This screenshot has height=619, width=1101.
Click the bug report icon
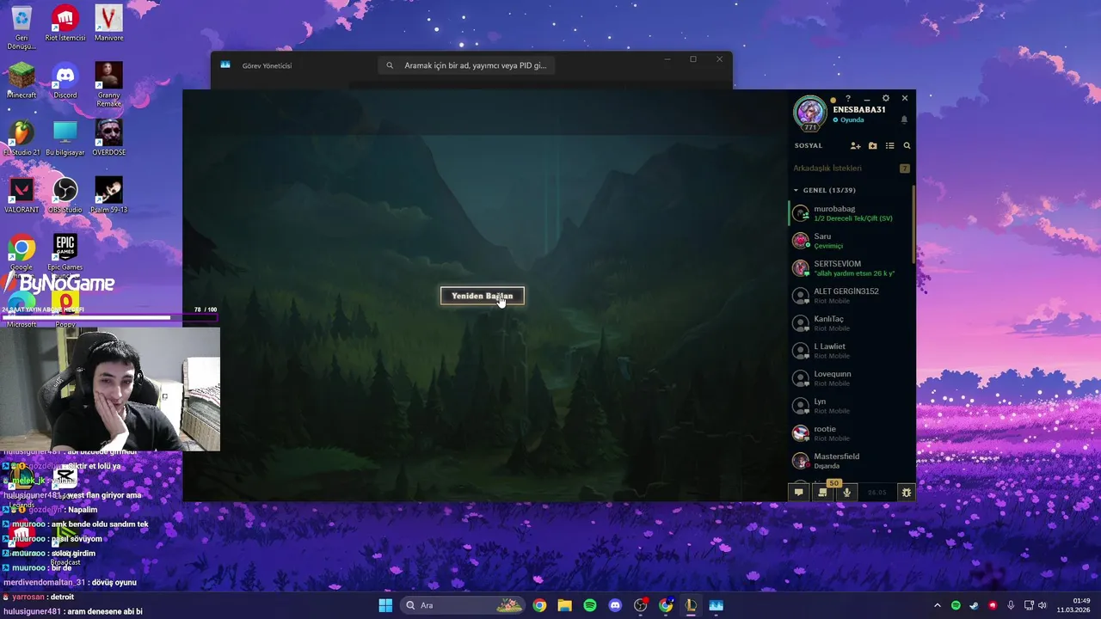[x=906, y=493]
